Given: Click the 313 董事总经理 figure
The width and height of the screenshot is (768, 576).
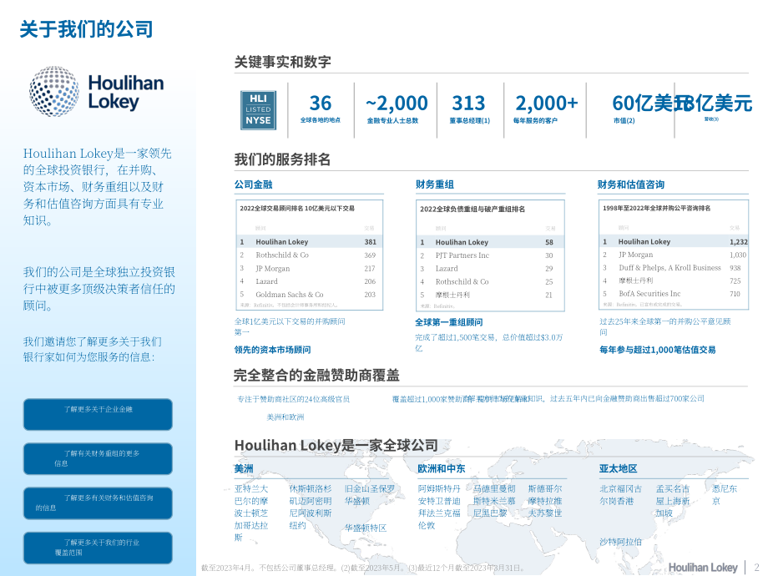Looking at the screenshot, I should pyautogui.click(x=469, y=109).
